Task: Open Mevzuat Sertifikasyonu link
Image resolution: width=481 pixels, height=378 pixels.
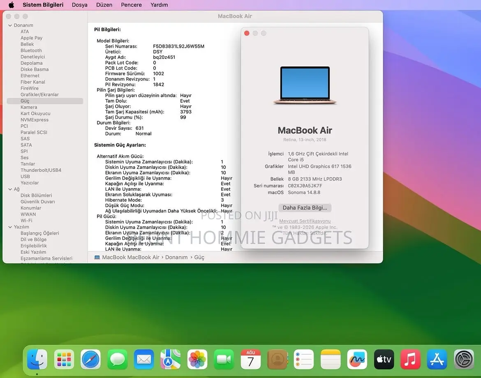Action: (x=305, y=221)
